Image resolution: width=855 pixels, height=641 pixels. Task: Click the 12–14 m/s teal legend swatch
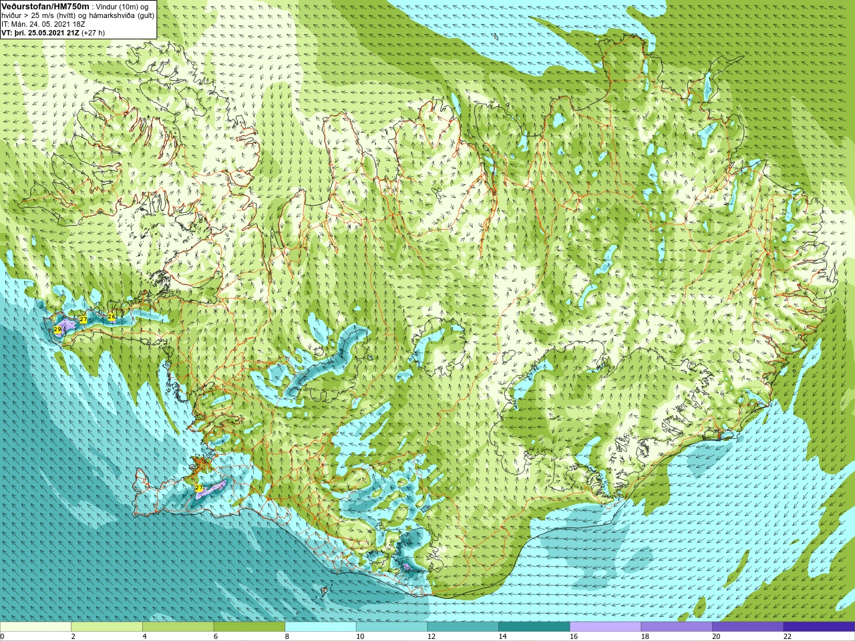click(x=463, y=627)
